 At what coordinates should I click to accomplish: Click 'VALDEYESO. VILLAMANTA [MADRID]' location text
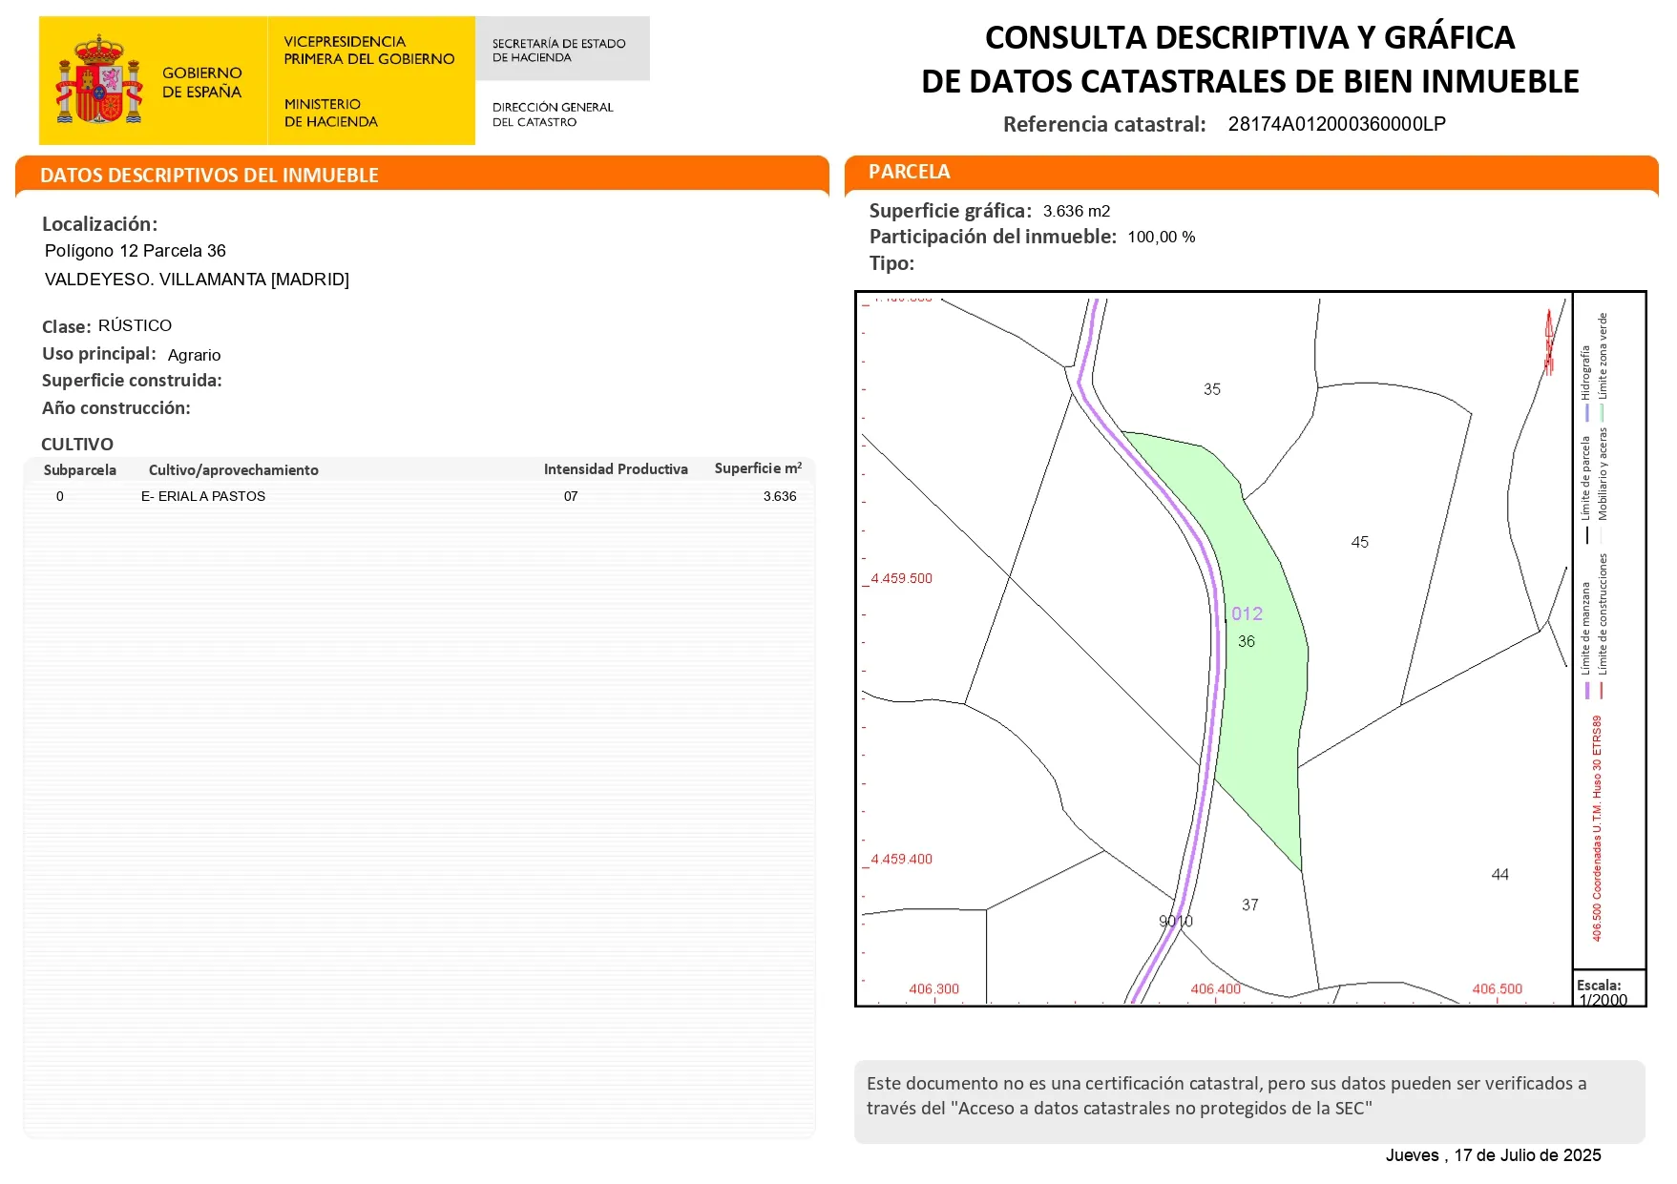tap(197, 280)
